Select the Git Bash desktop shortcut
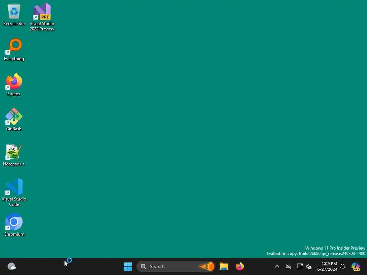This screenshot has width=367, height=275. coord(14,120)
